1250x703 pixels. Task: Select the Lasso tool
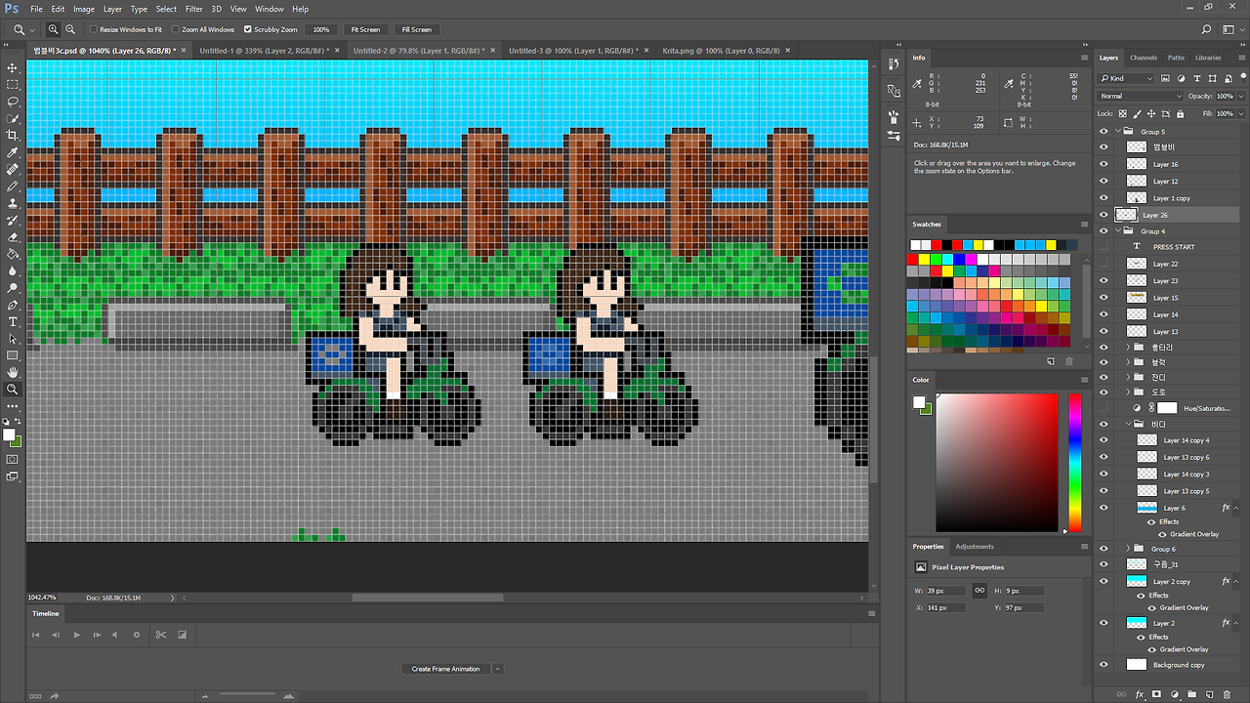point(13,101)
